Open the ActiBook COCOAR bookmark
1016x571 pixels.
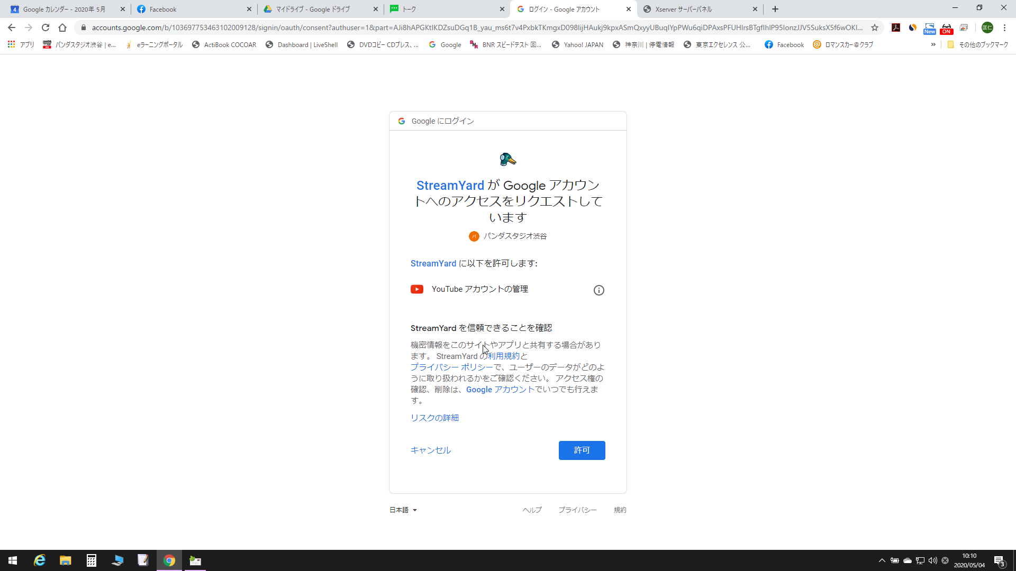[x=224, y=45]
